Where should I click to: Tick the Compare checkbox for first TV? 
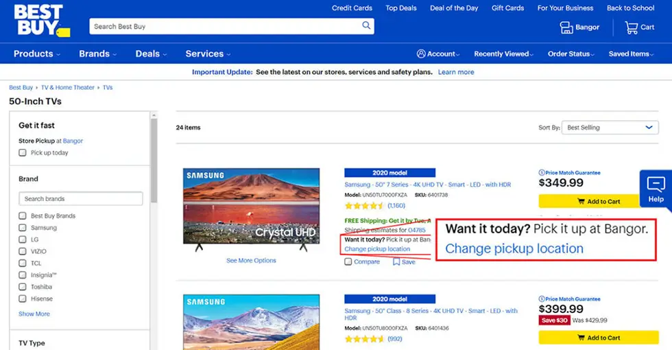click(348, 261)
